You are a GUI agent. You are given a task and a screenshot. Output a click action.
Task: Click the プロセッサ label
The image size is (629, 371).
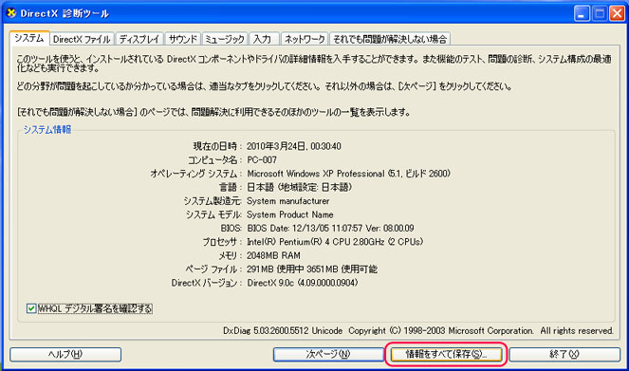pos(222,242)
